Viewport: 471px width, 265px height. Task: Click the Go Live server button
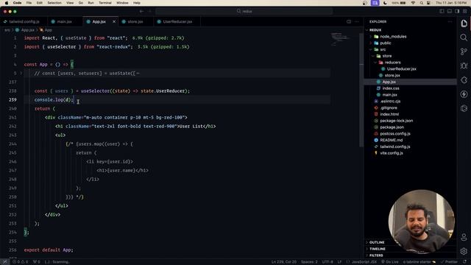[x=389, y=262]
